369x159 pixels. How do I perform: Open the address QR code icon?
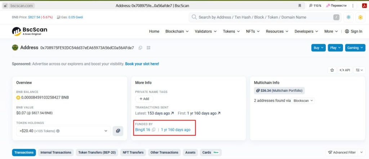point(148,48)
